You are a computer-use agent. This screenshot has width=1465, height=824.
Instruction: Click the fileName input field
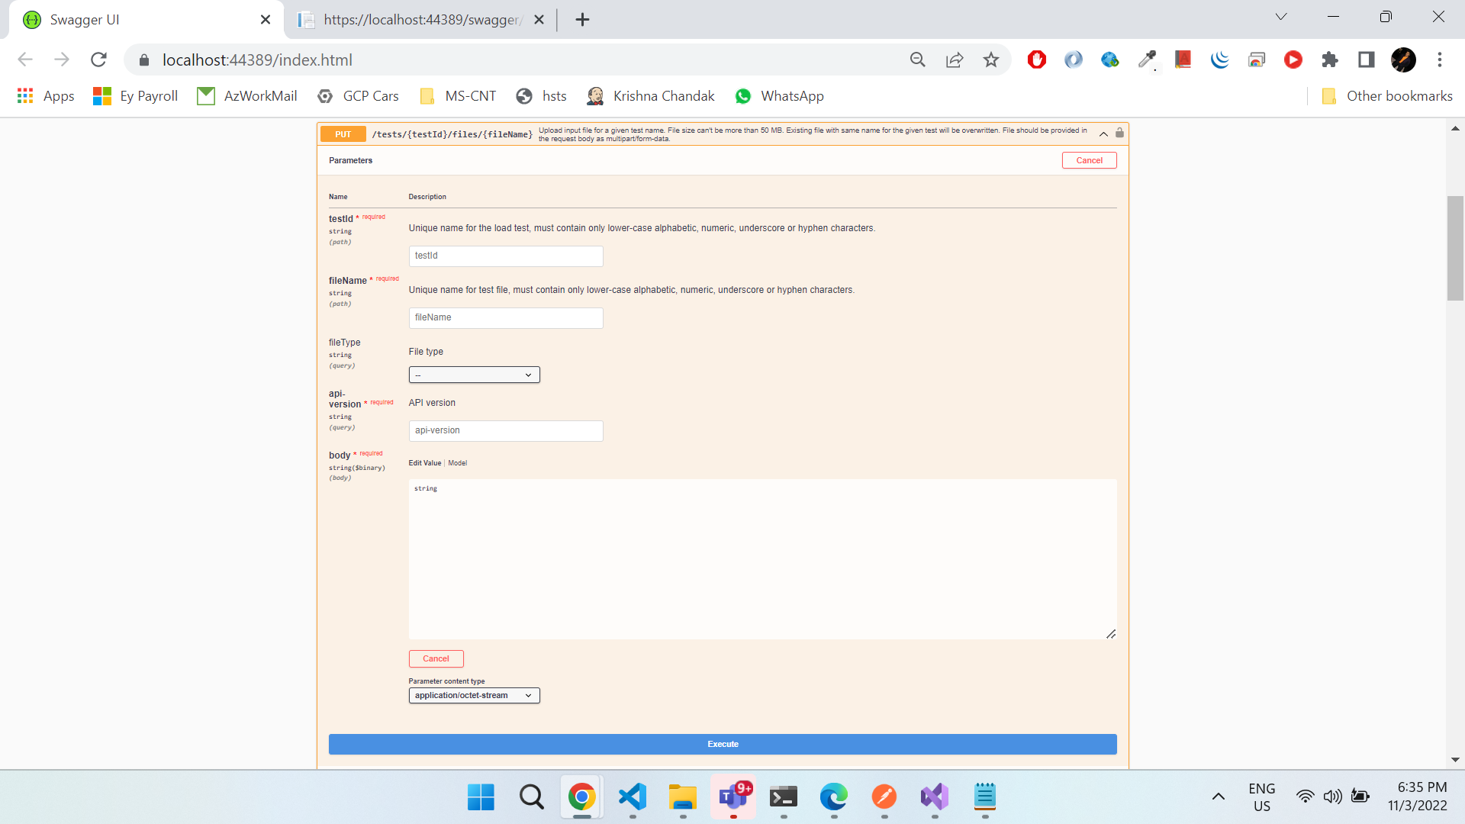coord(506,317)
